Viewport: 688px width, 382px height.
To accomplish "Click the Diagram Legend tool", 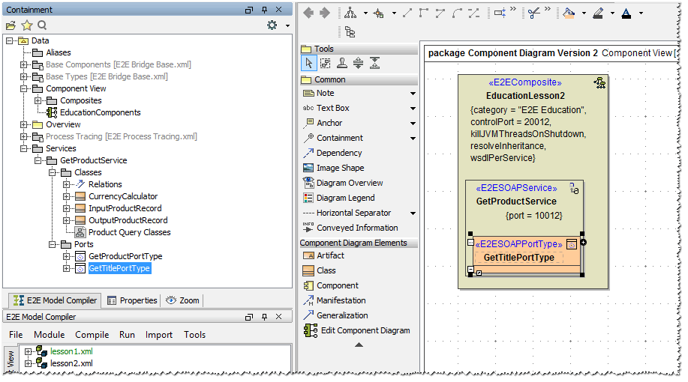I will [x=345, y=198].
